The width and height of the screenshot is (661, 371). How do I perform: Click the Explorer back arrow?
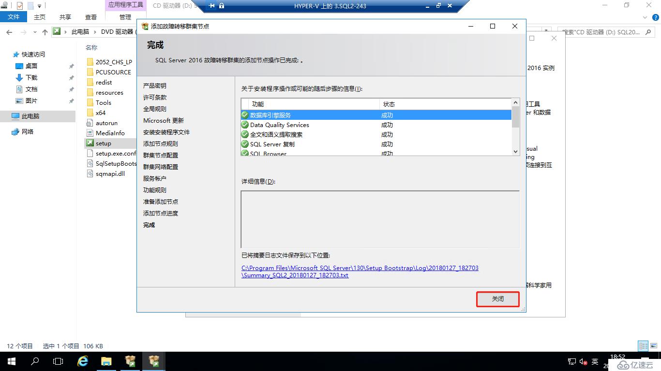pyautogui.click(x=9, y=32)
